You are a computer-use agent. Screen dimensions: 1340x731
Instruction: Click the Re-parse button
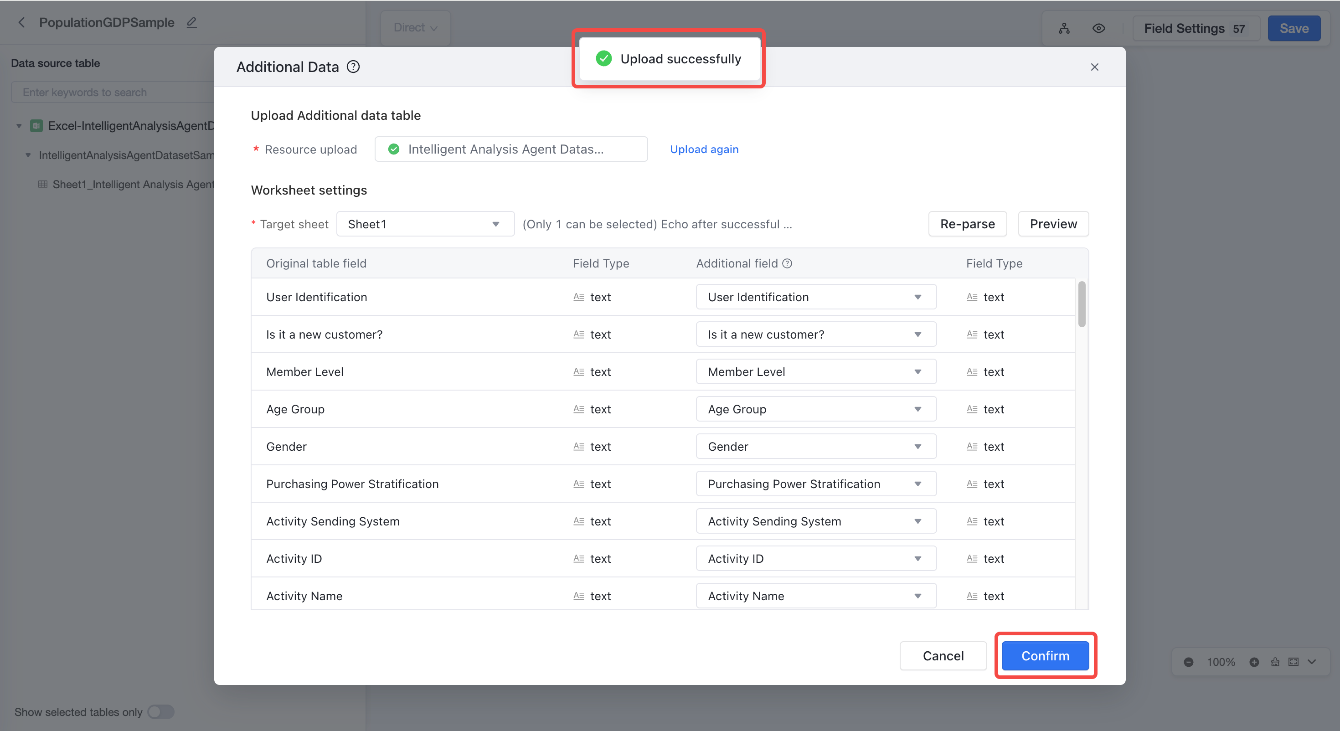[967, 224]
